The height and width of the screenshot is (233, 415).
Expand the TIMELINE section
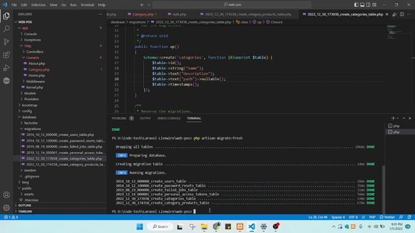point(60,212)
